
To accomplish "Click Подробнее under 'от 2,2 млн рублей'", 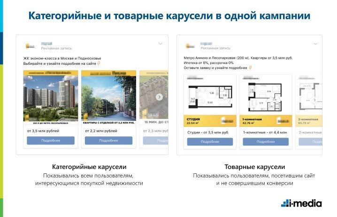I will (x=108, y=140).
